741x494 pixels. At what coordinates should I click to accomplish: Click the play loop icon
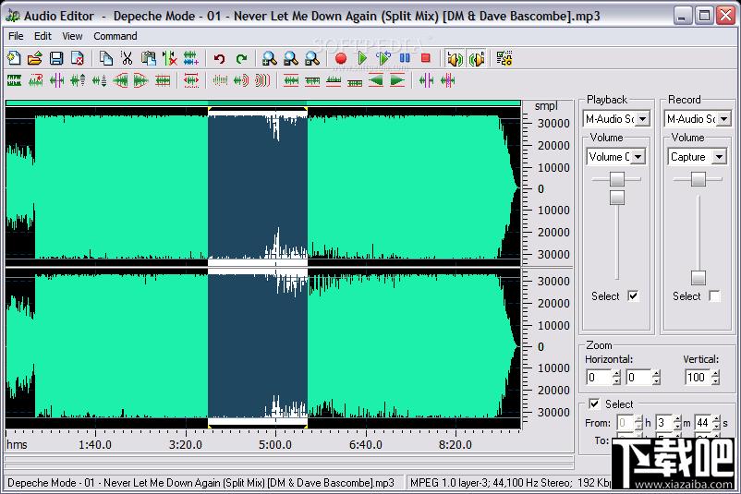[x=383, y=58]
